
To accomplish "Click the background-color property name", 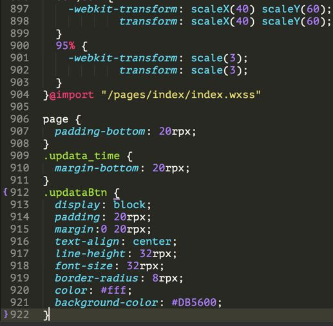I will click(x=106, y=303).
